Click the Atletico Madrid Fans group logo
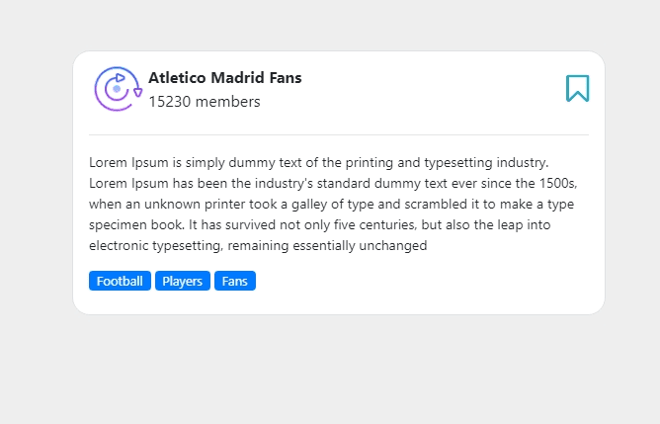 pos(118,89)
